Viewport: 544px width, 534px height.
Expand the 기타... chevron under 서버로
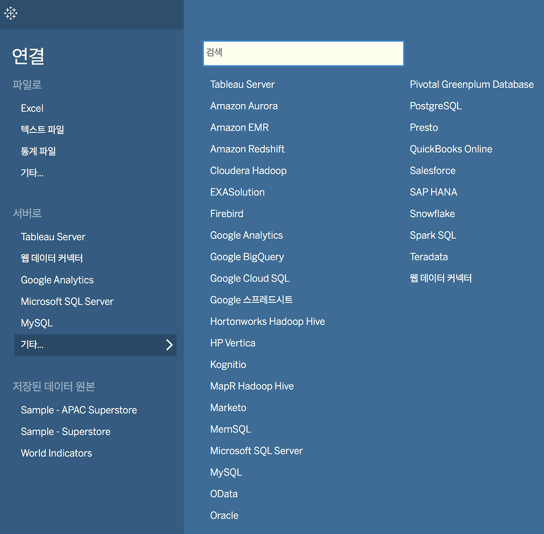point(169,345)
